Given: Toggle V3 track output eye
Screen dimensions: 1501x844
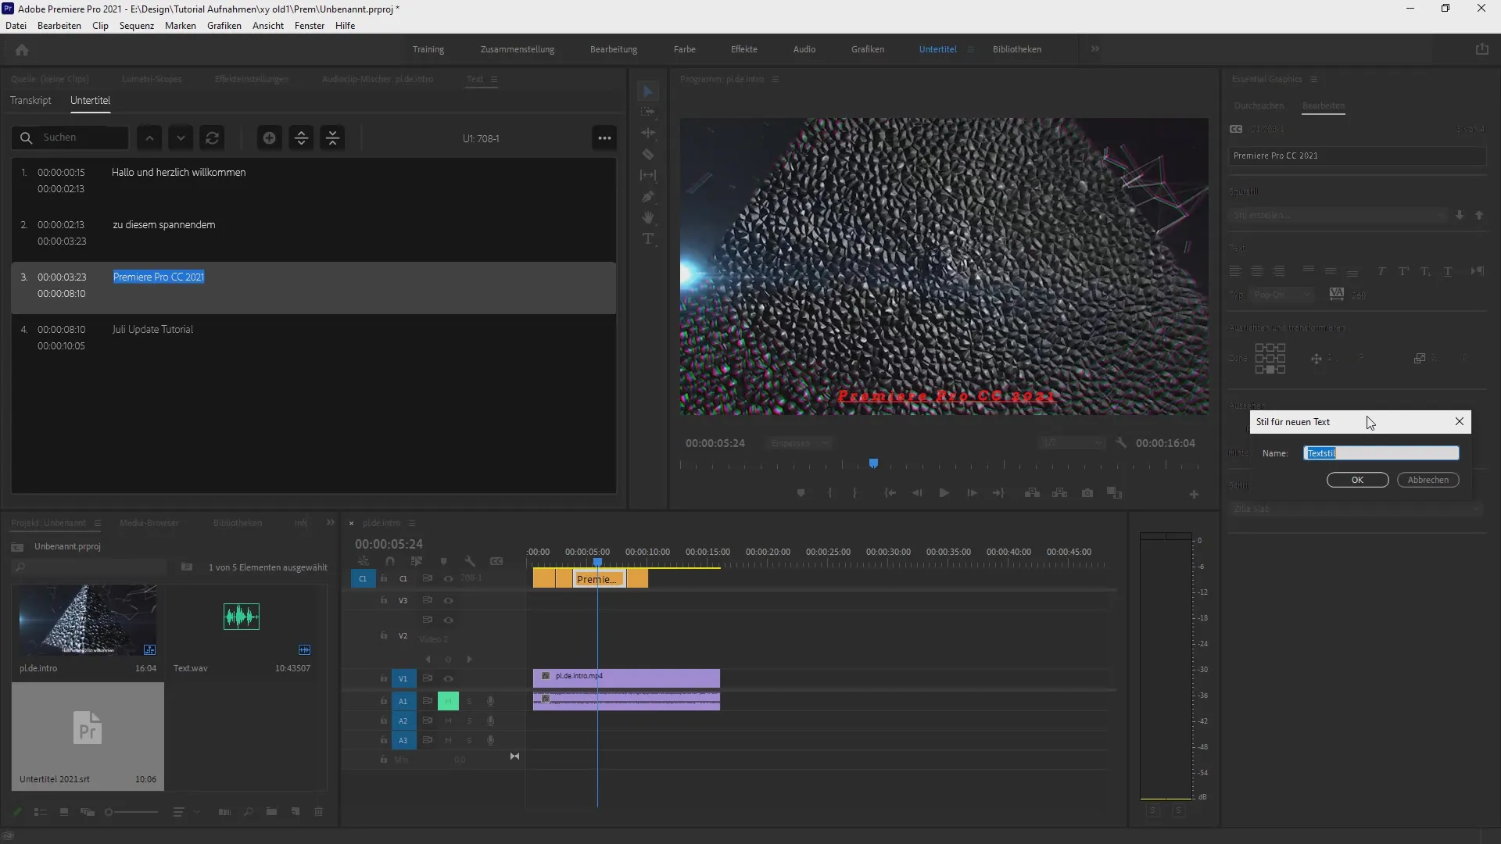Looking at the screenshot, I should [x=448, y=600].
